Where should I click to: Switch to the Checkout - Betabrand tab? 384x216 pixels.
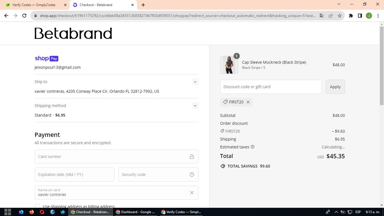click(103, 5)
